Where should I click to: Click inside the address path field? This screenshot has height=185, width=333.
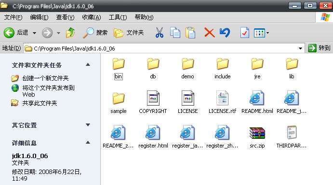click(x=163, y=49)
